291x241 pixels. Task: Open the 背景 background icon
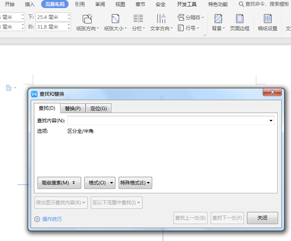point(218,19)
